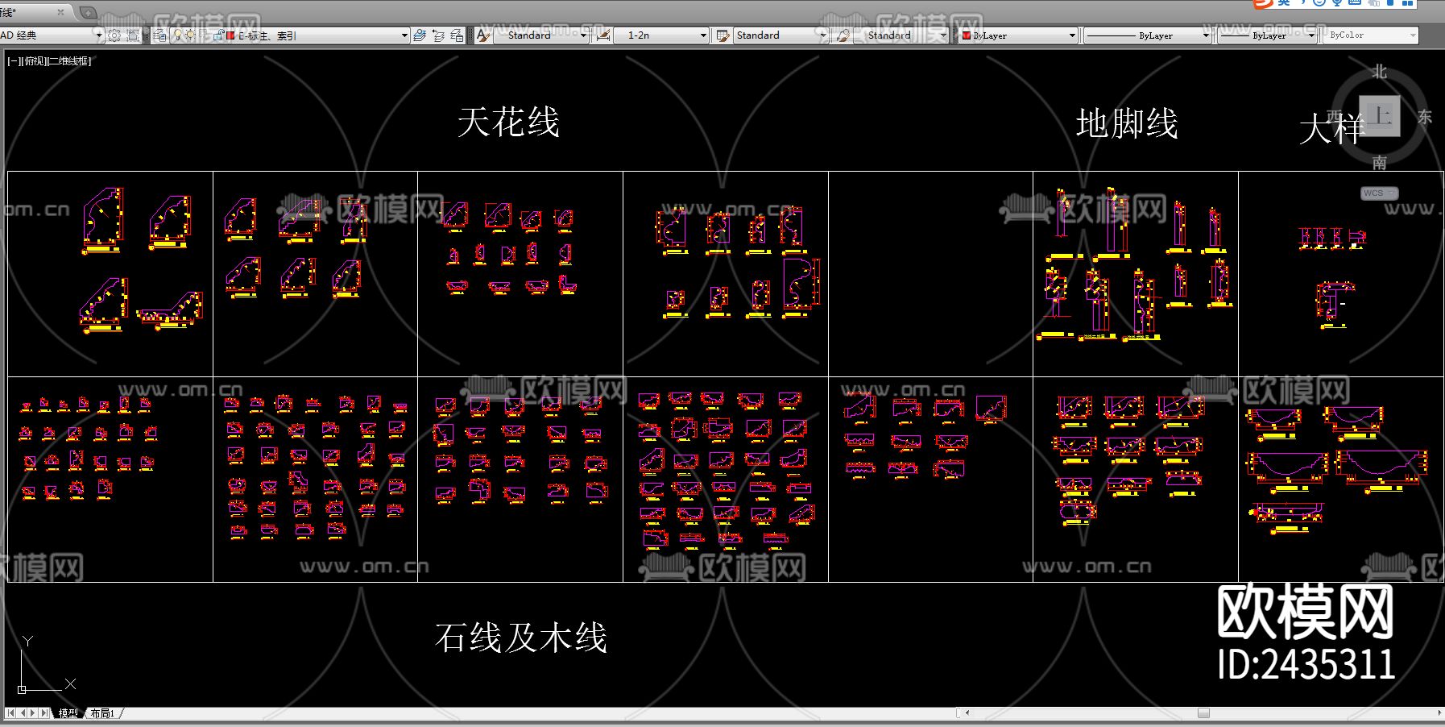Click the horizontal scrollbar left arrow
Viewport: 1445px width, 727px height.
tap(967, 713)
